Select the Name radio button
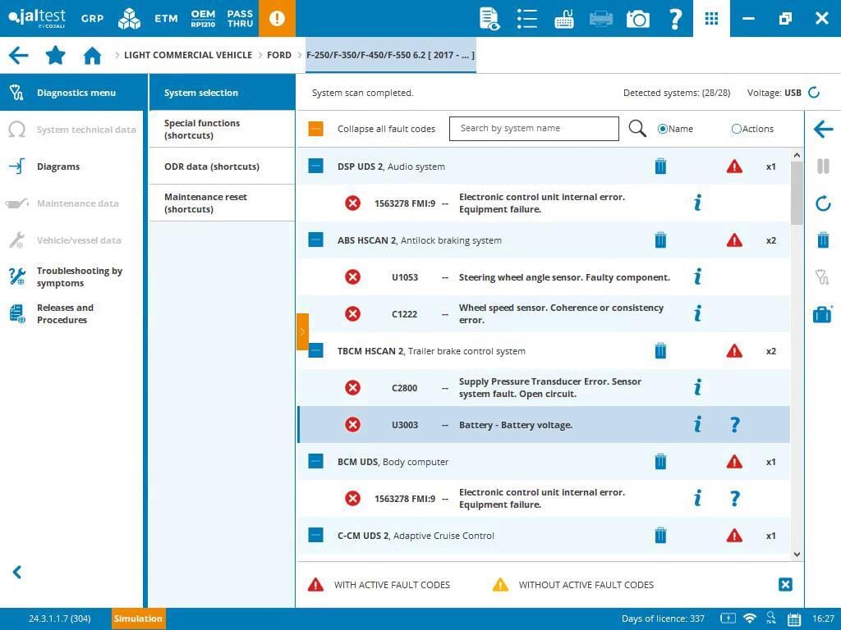This screenshot has height=630, width=841. coord(663,129)
